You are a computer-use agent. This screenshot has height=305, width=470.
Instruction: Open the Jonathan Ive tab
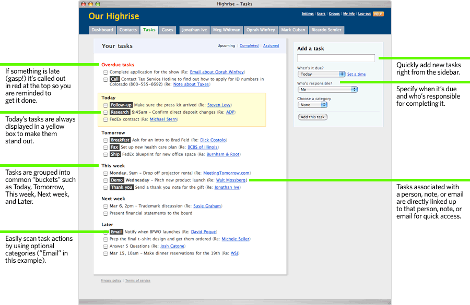click(194, 30)
